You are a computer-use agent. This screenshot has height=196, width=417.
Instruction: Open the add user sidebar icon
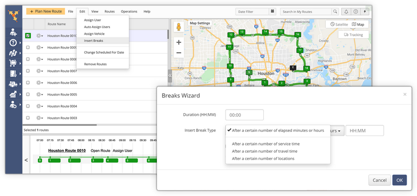[x=14, y=32]
